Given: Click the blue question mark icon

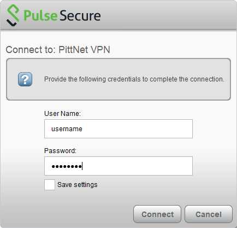Looking at the screenshot, I should [25, 79].
